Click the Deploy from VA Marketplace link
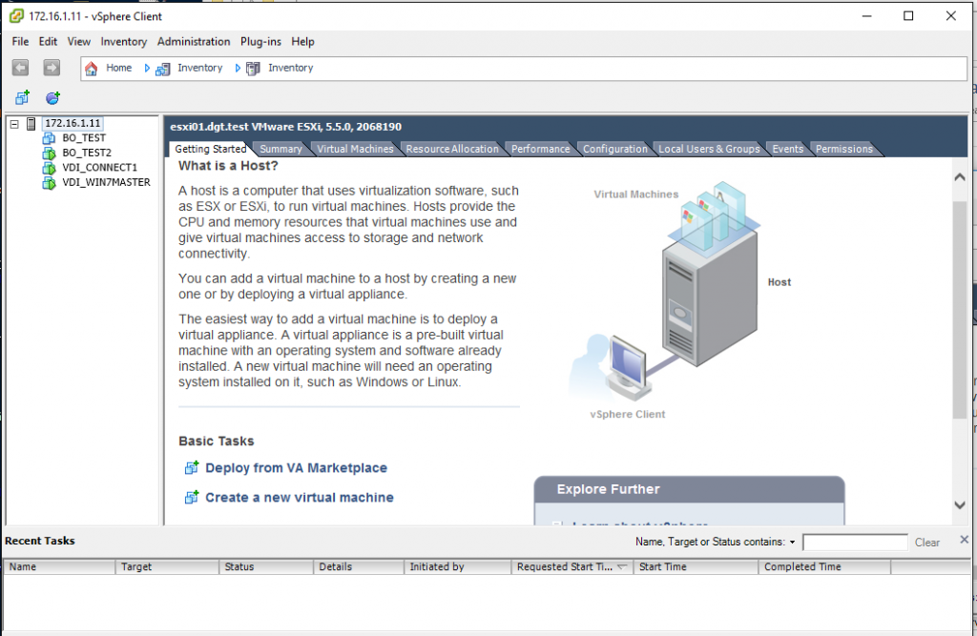 296,468
